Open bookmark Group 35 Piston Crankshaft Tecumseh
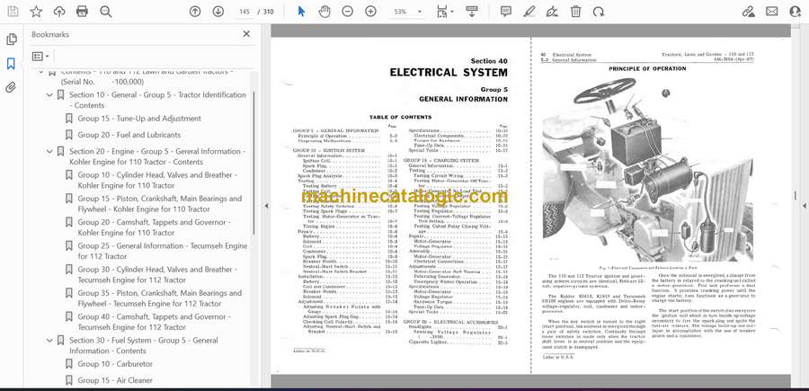Screen dimensions: 809x391 point(160,298)
